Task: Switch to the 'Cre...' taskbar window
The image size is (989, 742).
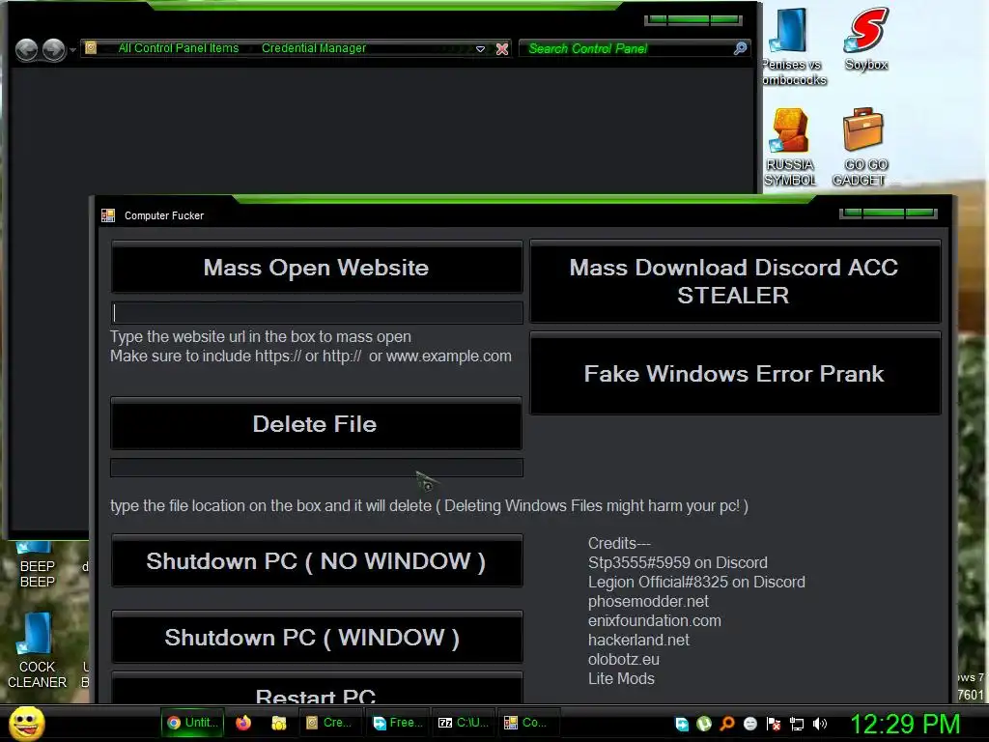Action: (329, 723)
